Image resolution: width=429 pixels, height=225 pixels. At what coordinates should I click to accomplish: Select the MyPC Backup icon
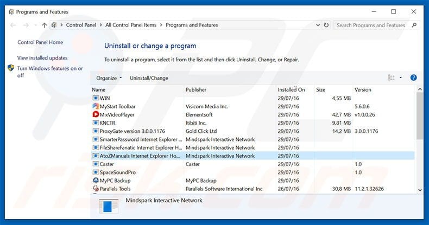click(96, 180)
